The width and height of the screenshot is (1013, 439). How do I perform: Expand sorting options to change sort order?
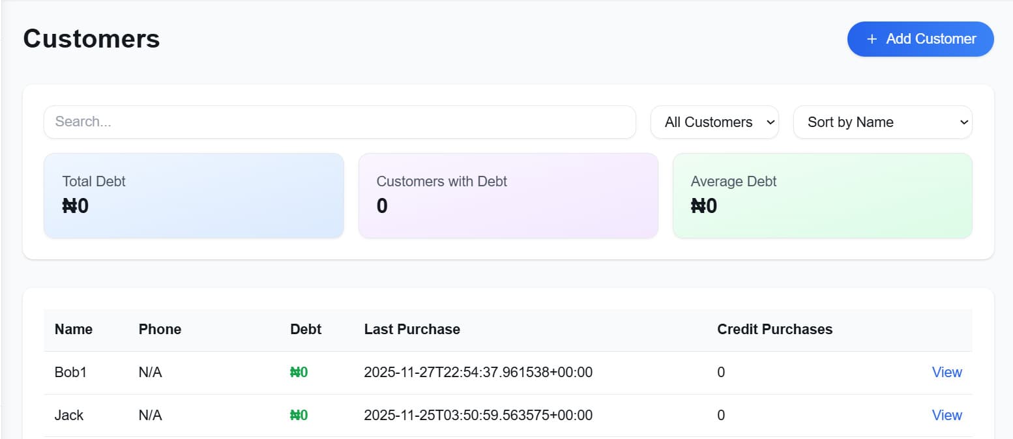(883, 122)
